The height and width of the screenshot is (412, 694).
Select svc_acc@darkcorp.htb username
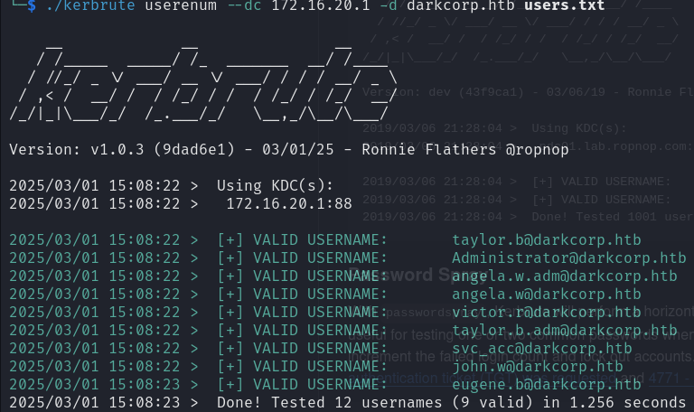[542, 349]
